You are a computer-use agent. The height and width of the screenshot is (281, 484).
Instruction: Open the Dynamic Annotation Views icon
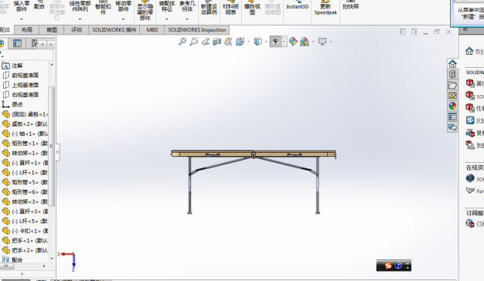point(228,41)
